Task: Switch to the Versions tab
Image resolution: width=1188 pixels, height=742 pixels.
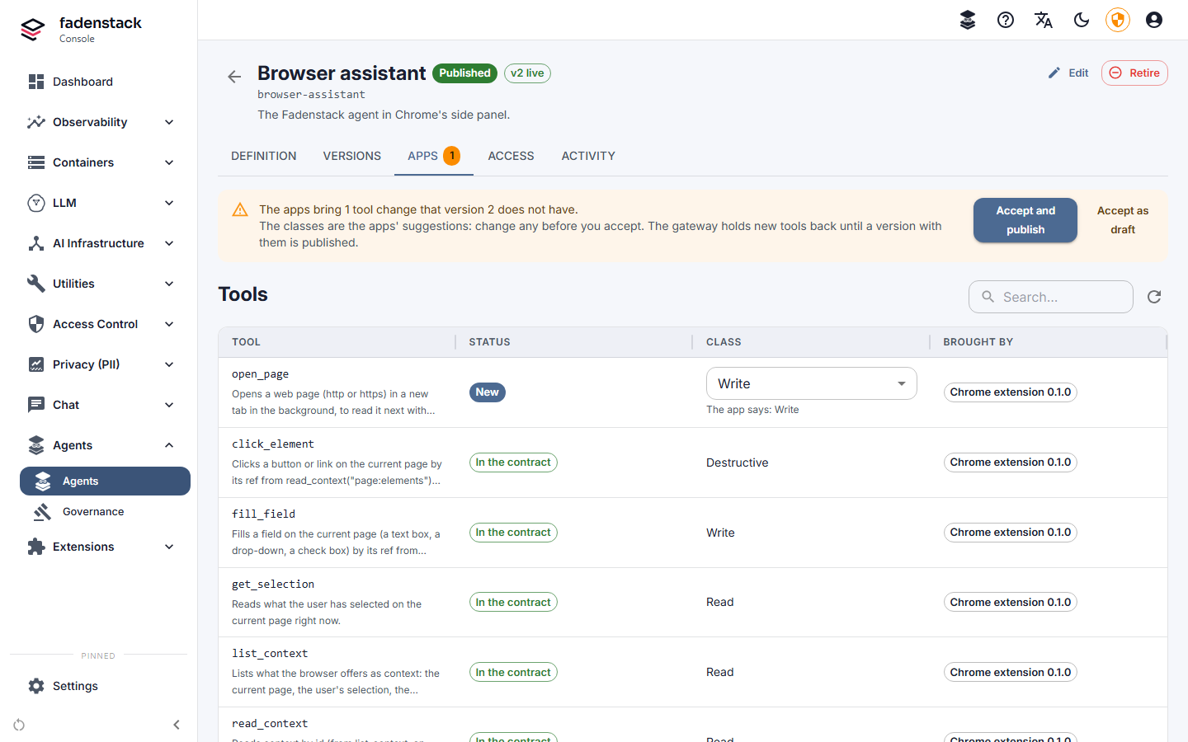Action: click(x=352, y=156)
